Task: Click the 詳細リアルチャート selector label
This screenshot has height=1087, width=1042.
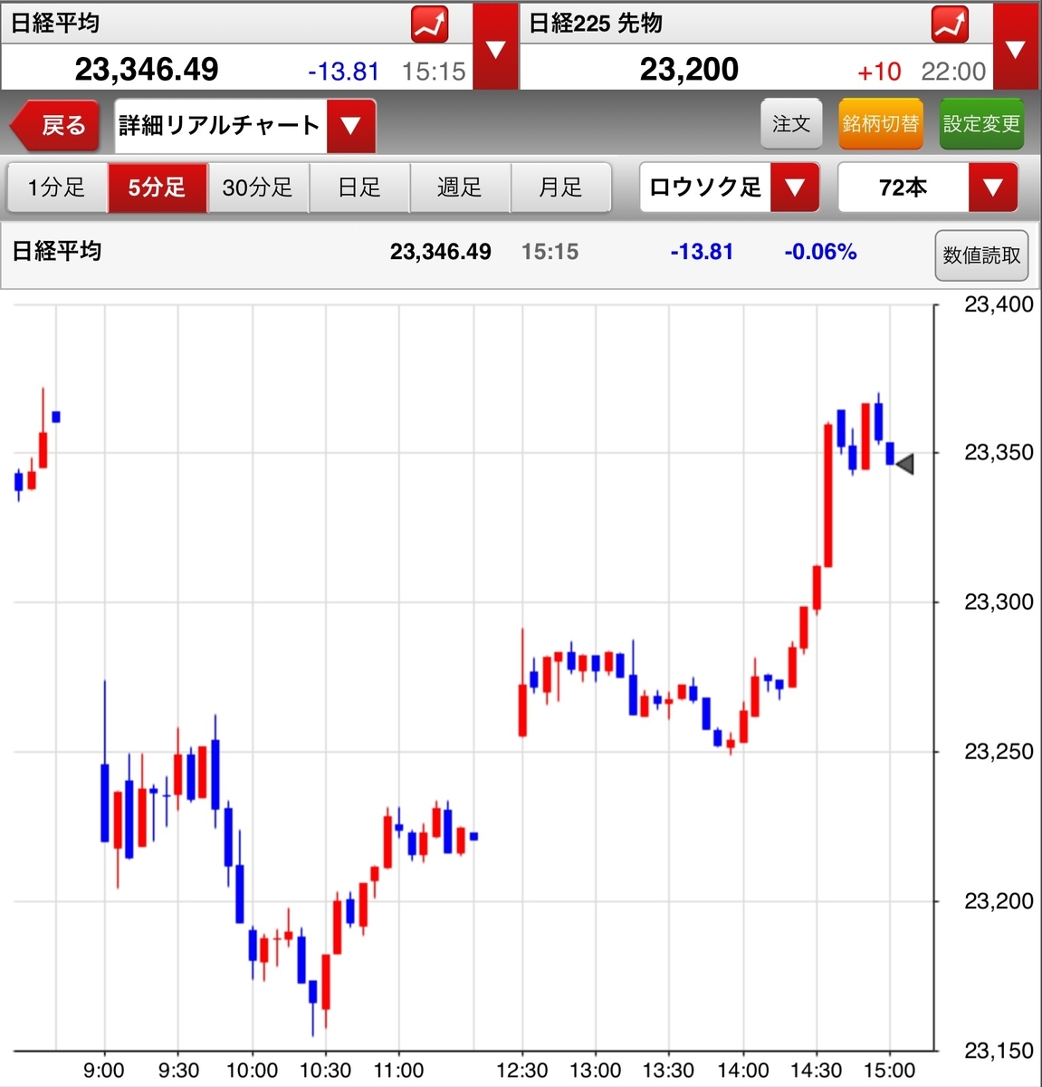Action: point(220,125)
